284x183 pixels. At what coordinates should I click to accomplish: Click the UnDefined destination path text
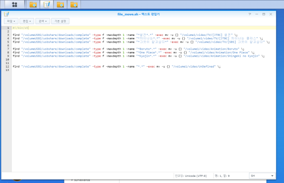click(x=194, y=67)
